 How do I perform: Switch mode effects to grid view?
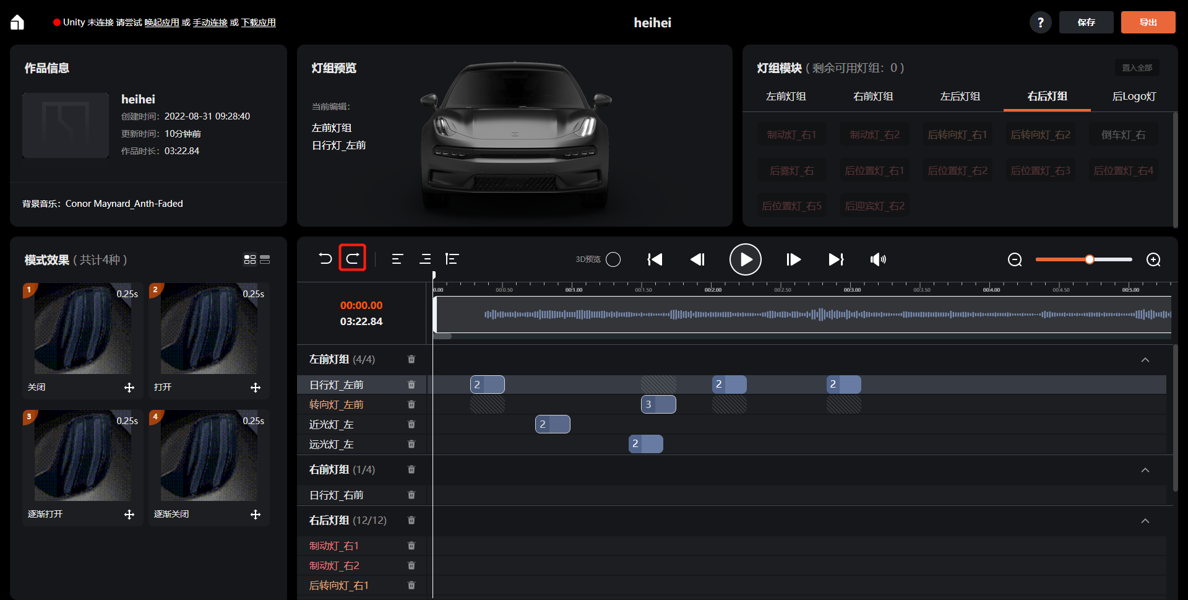pyautogui.click(x=250, y=259)
